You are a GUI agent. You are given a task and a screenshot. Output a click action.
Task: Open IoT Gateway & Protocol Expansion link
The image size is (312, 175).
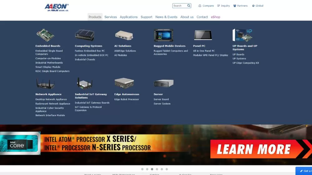point(88,109)
